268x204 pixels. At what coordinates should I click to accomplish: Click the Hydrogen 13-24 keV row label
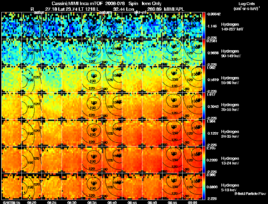pos(230,161)
